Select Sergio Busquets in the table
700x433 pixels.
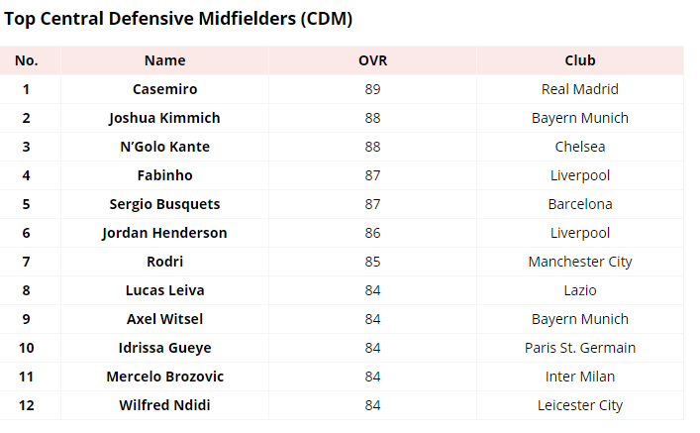pos(164,204)
